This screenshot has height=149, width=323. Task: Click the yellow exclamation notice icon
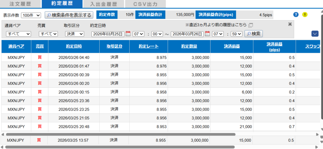[x=305, y=14]
